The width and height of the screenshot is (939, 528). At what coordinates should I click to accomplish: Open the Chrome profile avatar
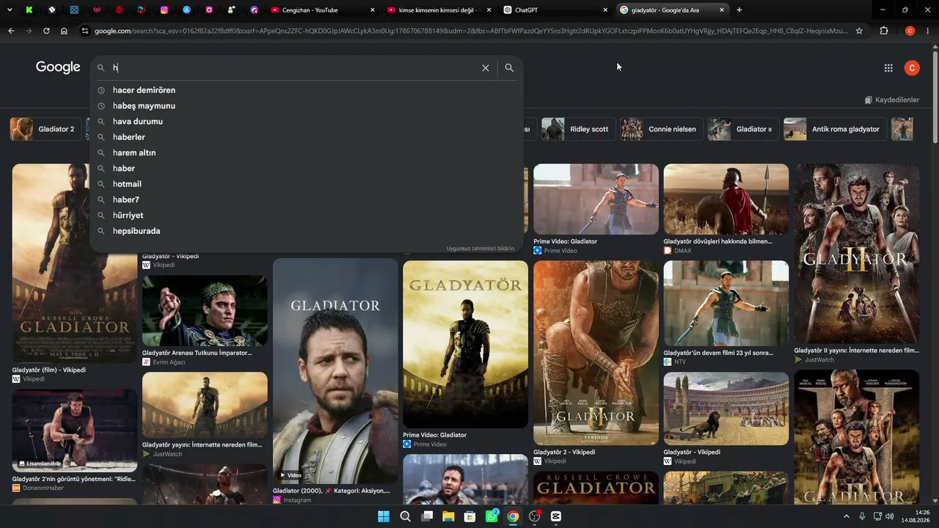coord(910,31)
